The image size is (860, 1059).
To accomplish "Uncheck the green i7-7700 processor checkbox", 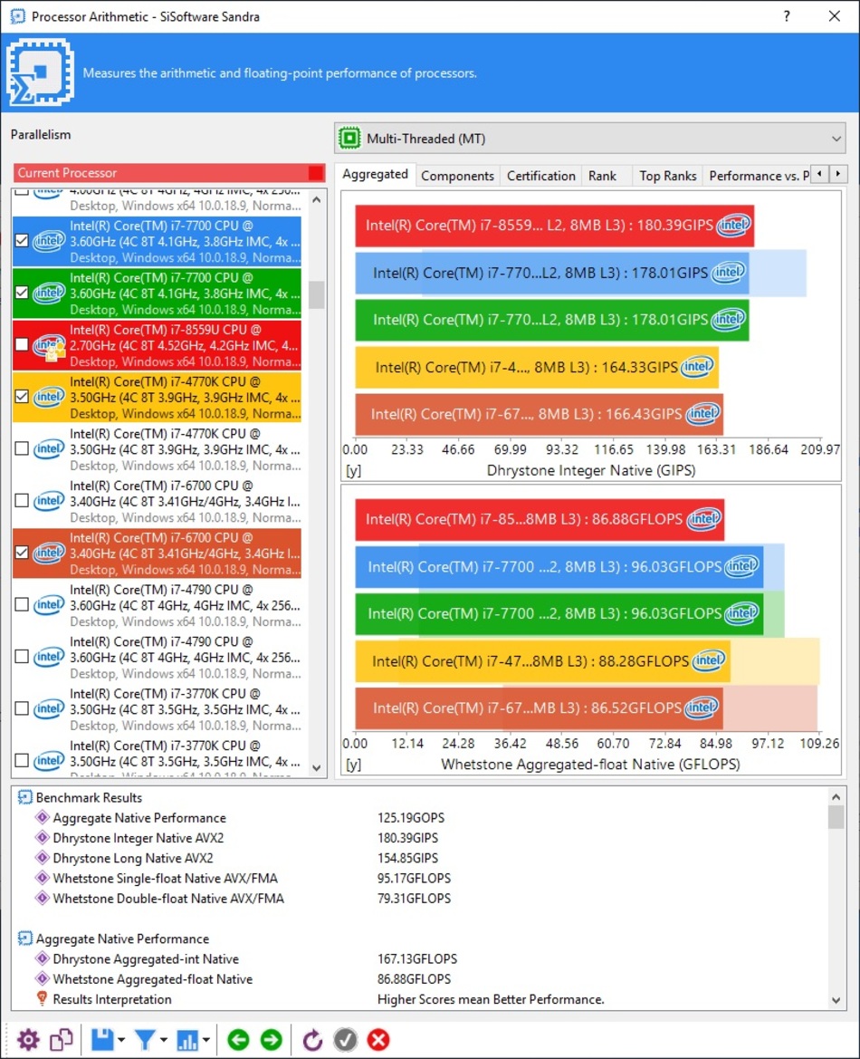I will click(22, 293).
